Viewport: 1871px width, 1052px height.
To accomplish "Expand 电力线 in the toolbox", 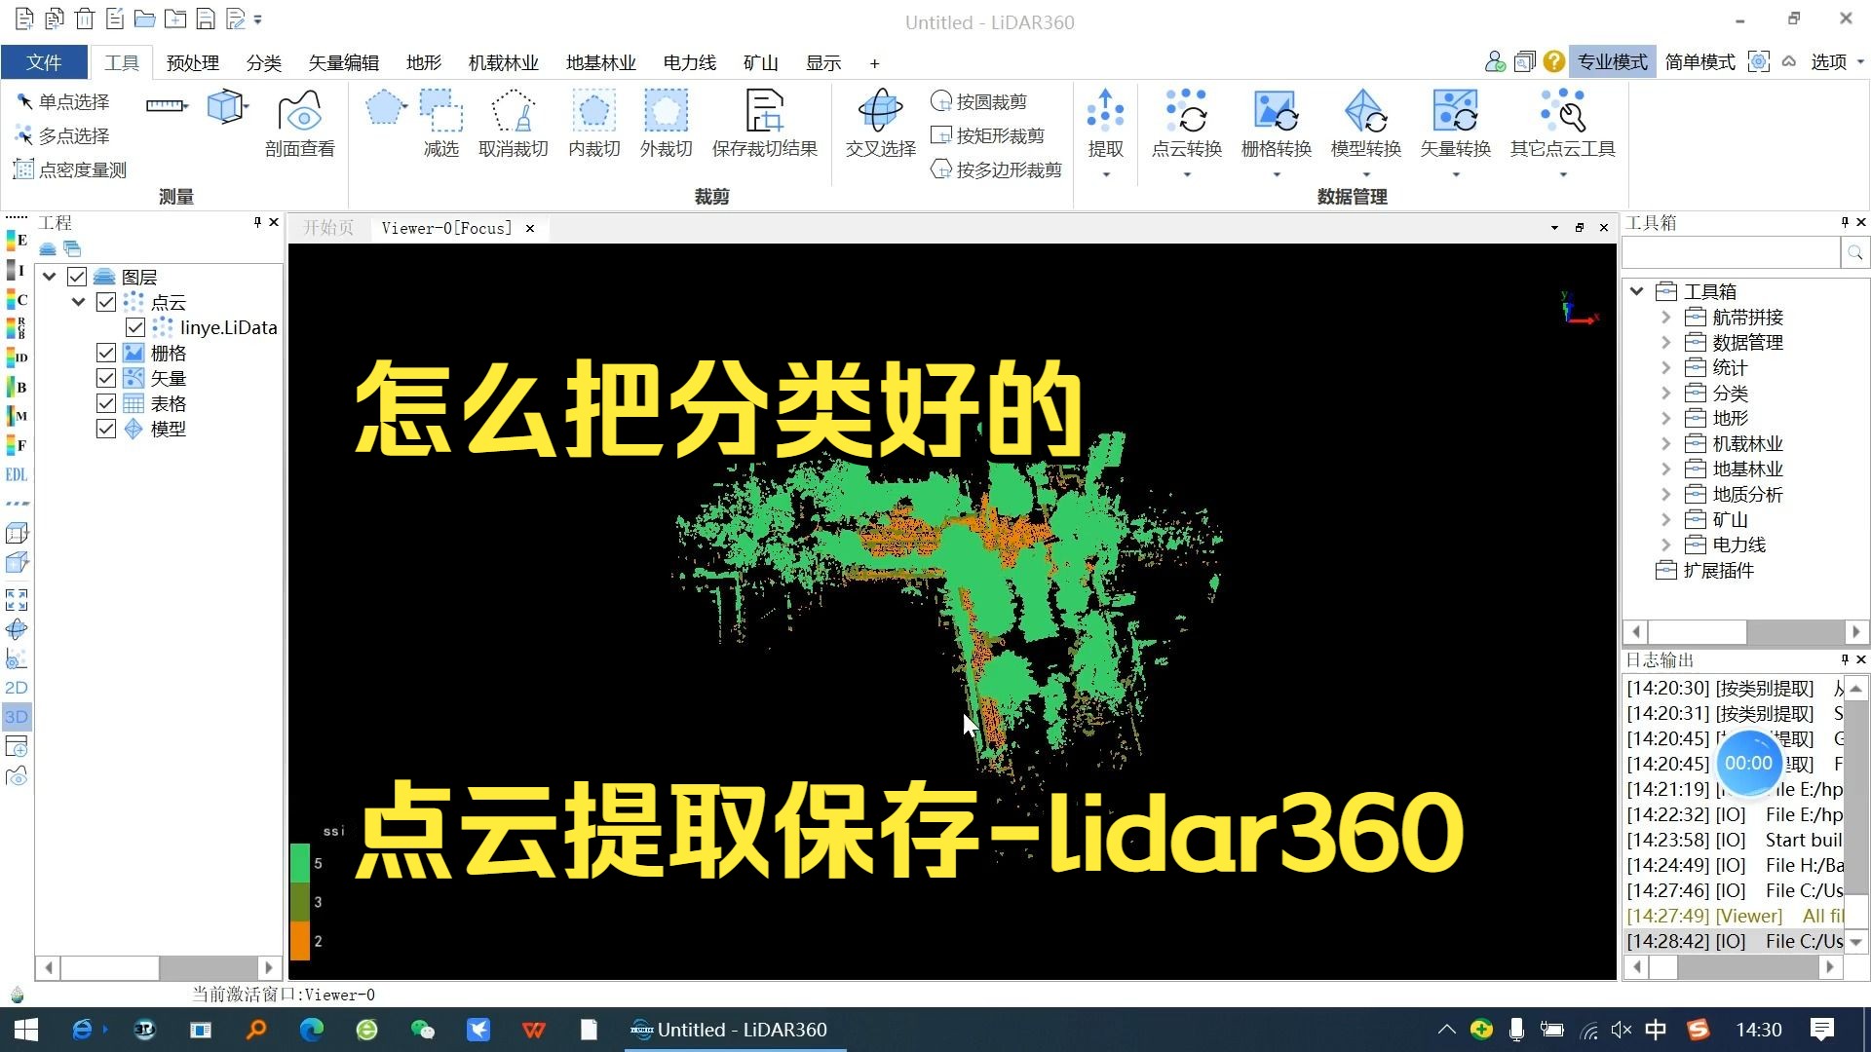I will pyautogui.click(x=1665, y=545).
